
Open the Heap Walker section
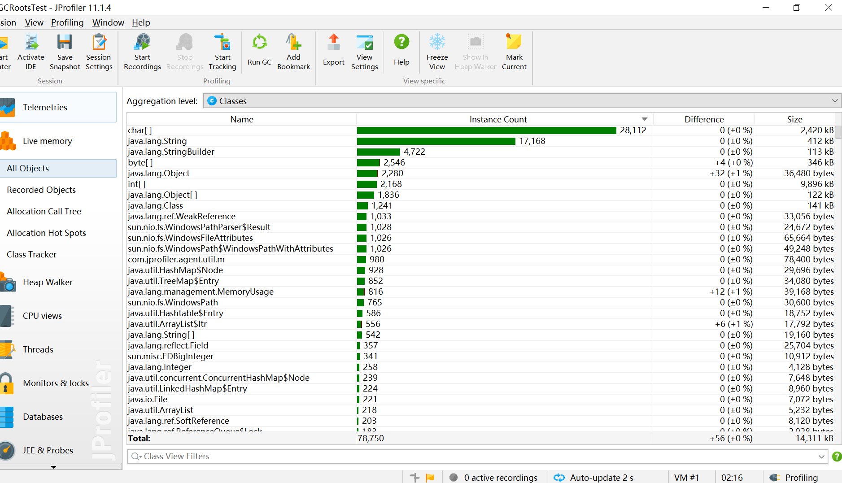[47, 282]
